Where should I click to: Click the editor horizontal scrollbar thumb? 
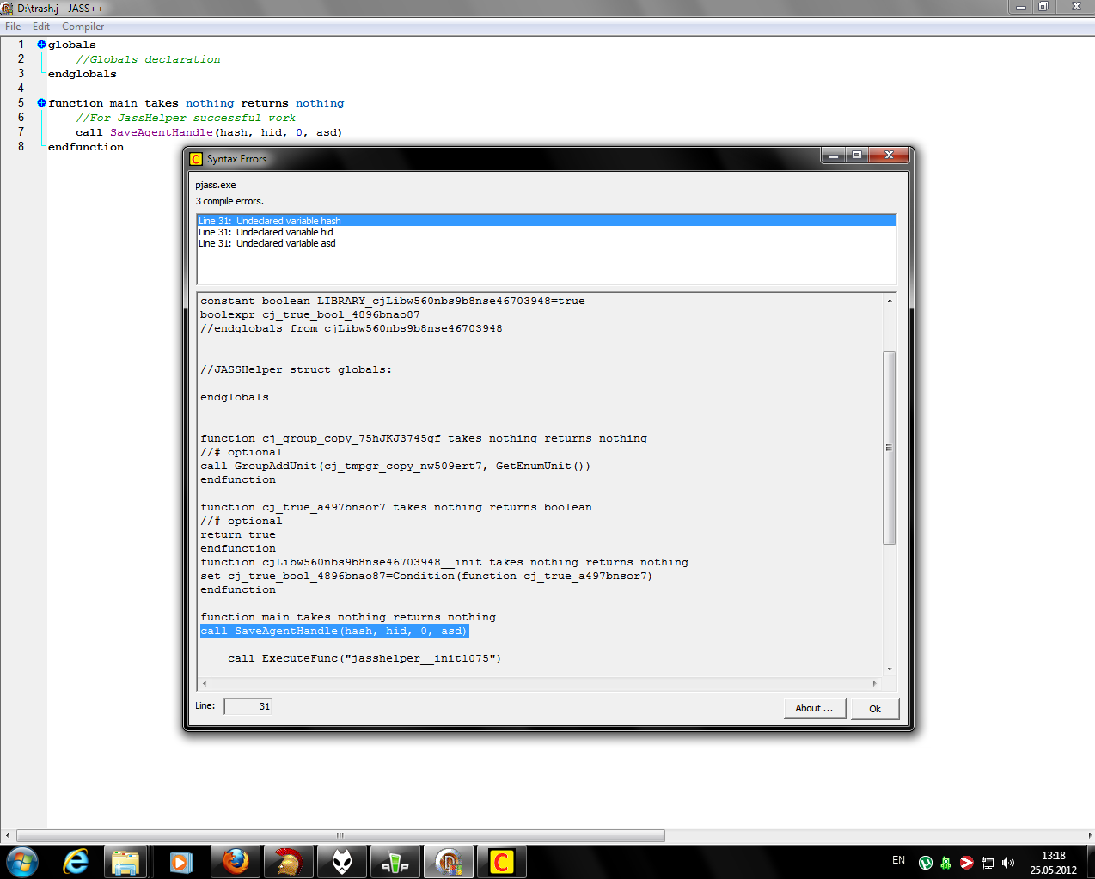340,835
